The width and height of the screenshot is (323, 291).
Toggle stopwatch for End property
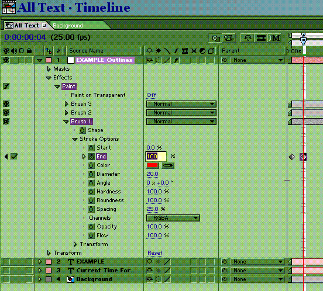click(91, 157)
